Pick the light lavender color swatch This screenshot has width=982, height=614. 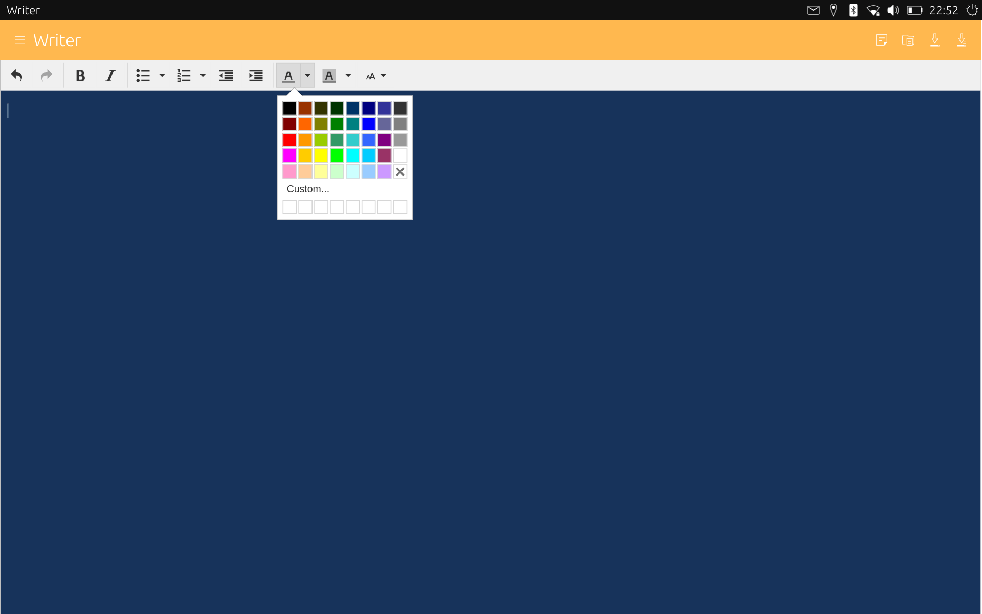pos(384,171)
